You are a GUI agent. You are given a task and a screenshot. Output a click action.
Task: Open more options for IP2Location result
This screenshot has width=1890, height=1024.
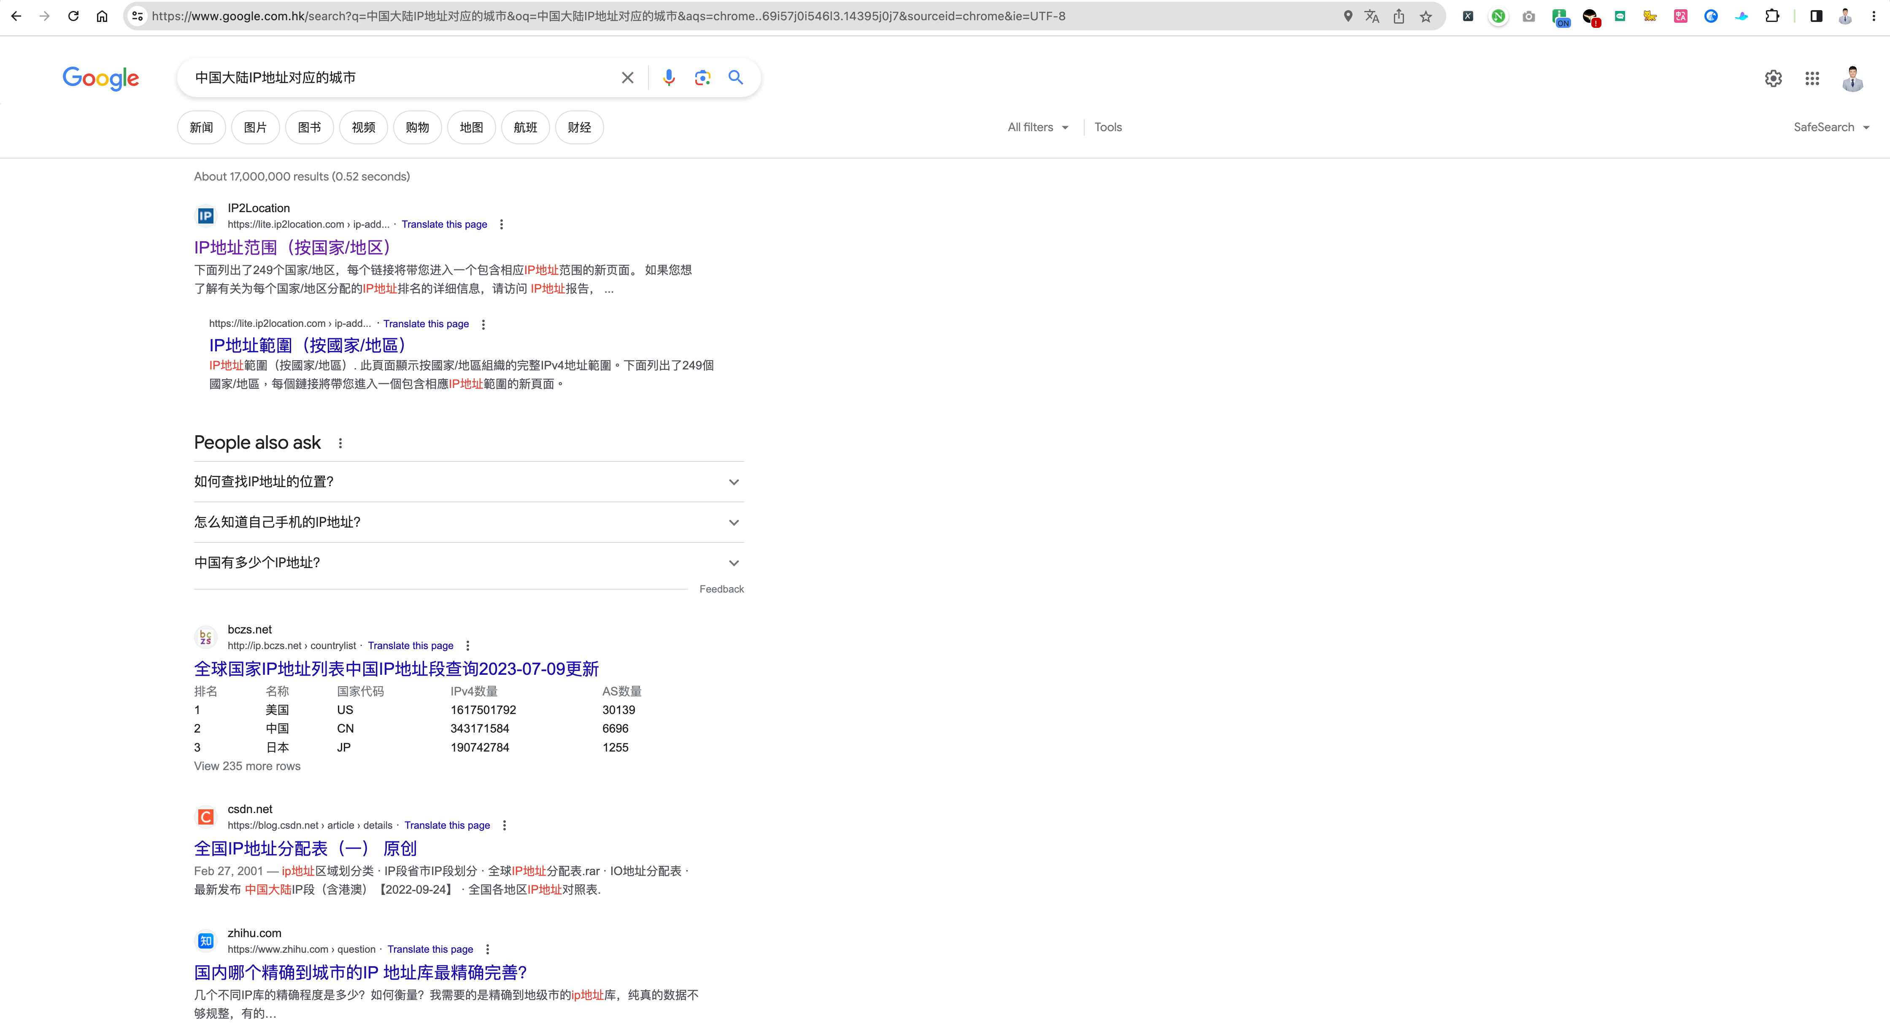click(x=502, y=224)
